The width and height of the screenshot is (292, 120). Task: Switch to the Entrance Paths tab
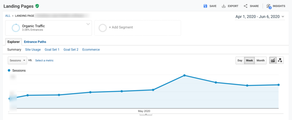[x=35, y=42]
